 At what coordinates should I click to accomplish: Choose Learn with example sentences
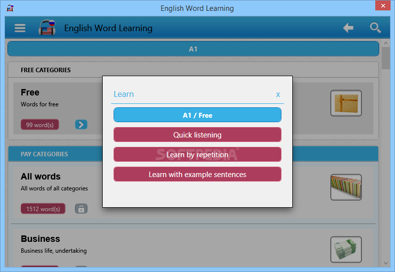click(197, 175)
